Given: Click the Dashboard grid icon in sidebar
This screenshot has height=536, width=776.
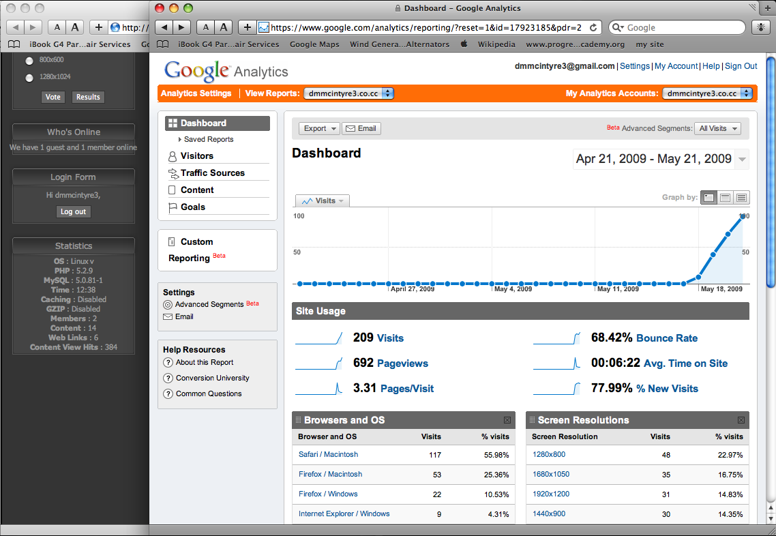Looking at the screenshot, I should coord(173,123).
